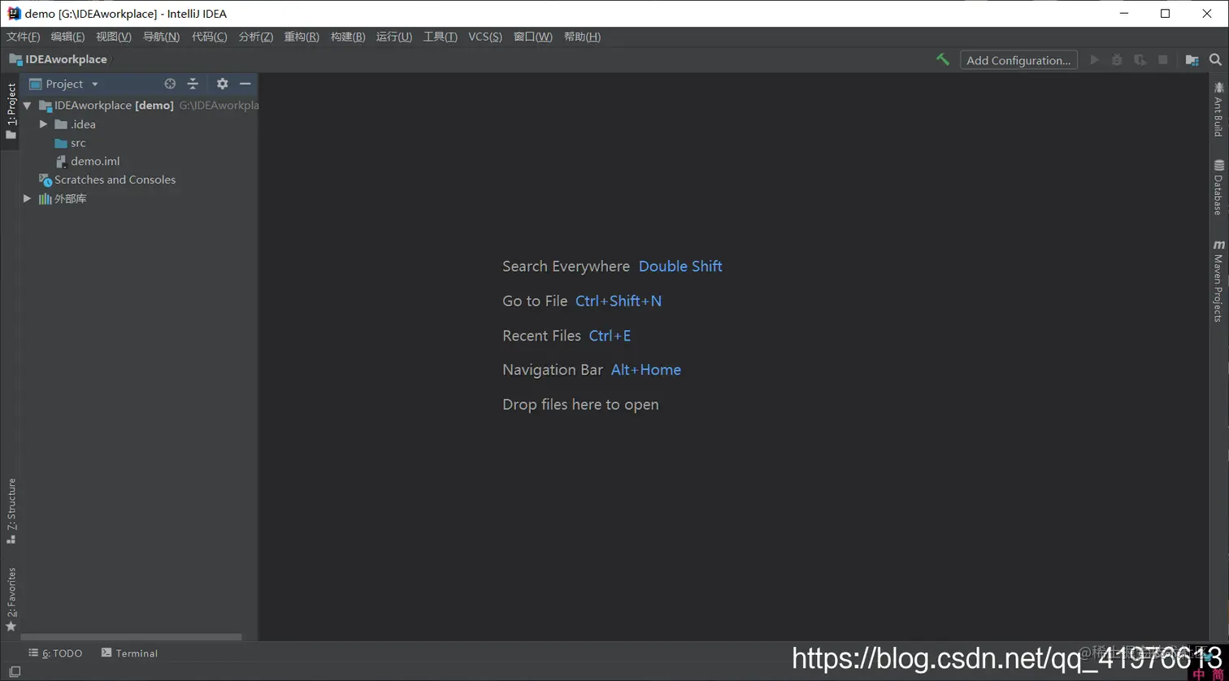Open the 编辑(E) menu
Screen dimensions: 1229x681
(x=67, y=37)
